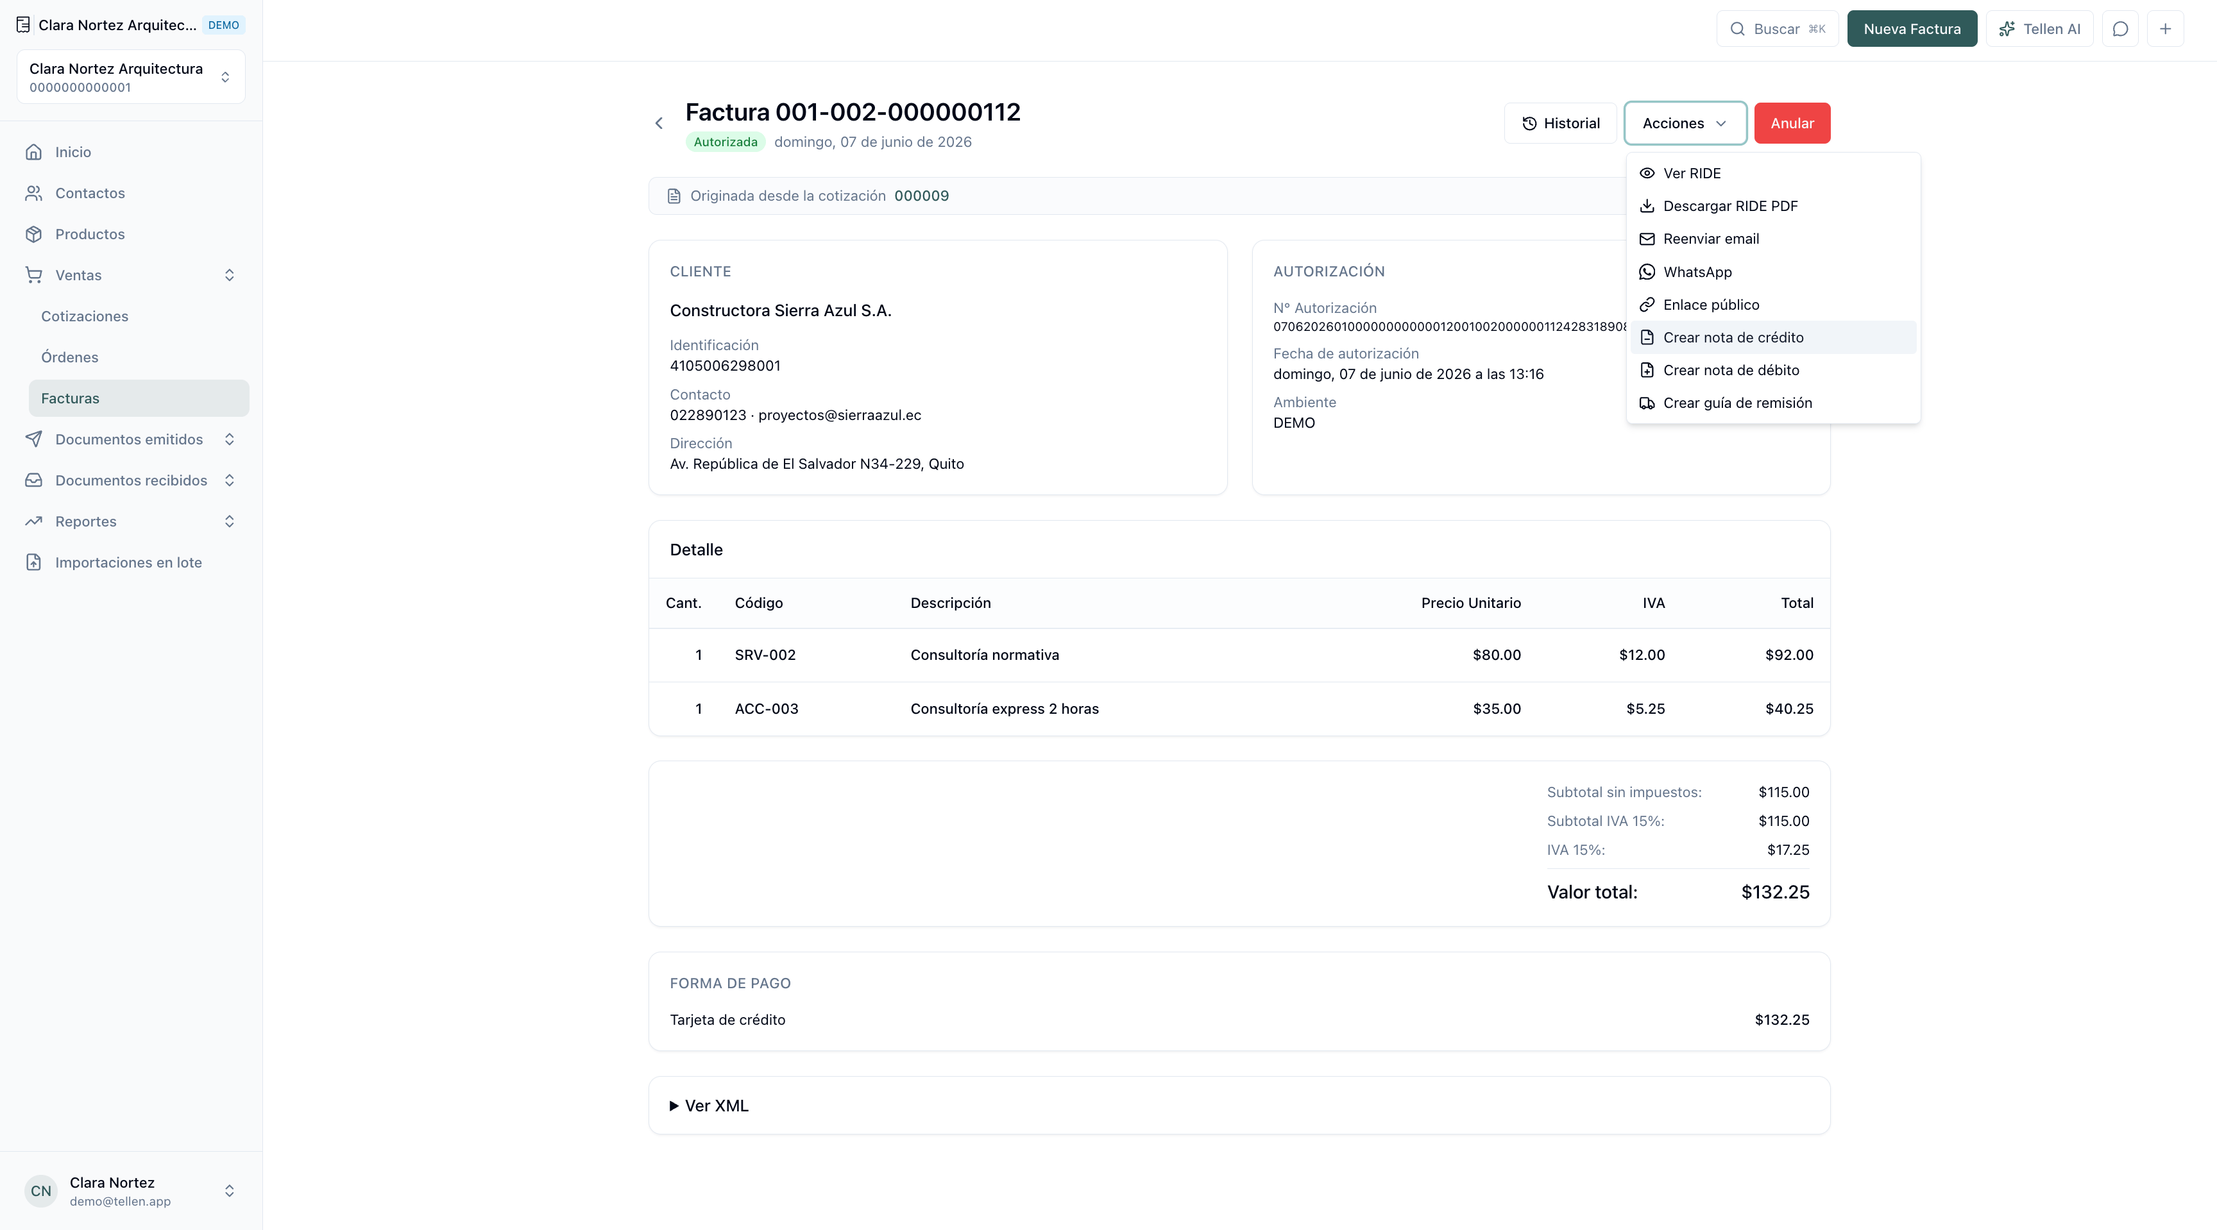
Task: Click the Productos box icon
Action: tap(33, 234)
